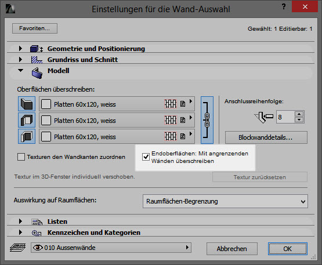Select the inside face surface override icon

point(27,136)
